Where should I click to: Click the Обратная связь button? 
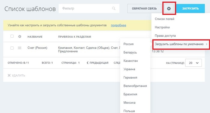144,9
